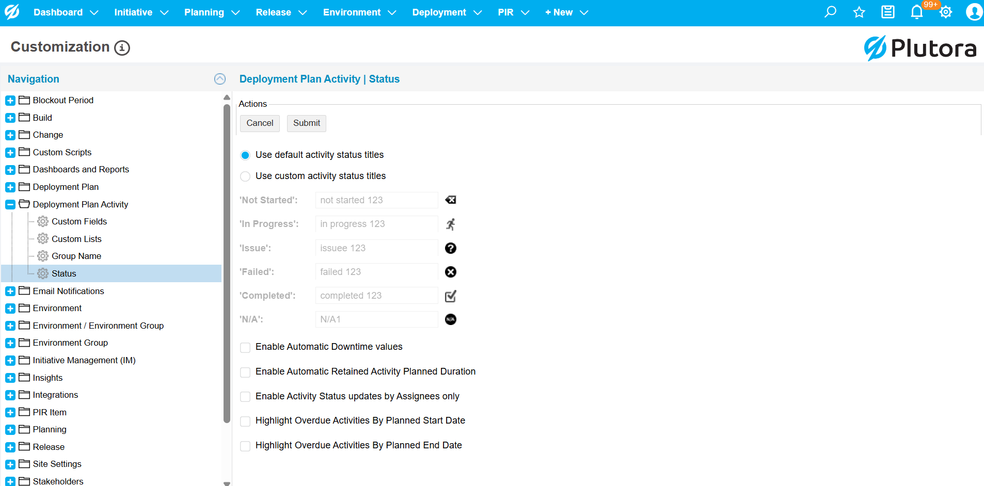The image size is (984, 486).
Task: Collapse the Deployment Plan Activity folder
Action: pyautogui.click(x=10, y=205)
